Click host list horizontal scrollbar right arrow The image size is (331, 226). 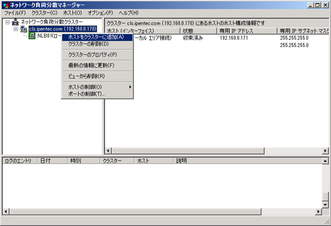[325, 150]
